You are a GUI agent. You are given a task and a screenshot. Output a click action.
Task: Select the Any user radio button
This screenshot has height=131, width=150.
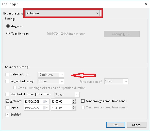coord(8,26)
